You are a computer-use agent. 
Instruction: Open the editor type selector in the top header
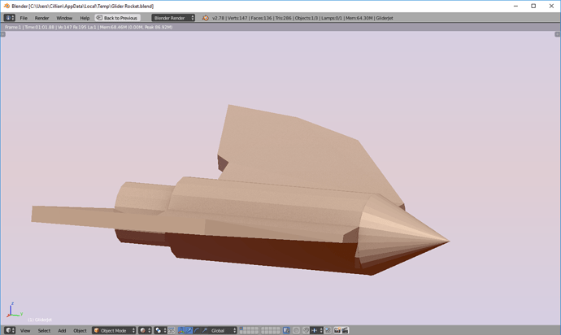point(10,18)
